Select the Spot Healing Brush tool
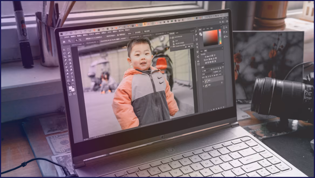The height and width of the screenshot is (178, 315). 70,60
